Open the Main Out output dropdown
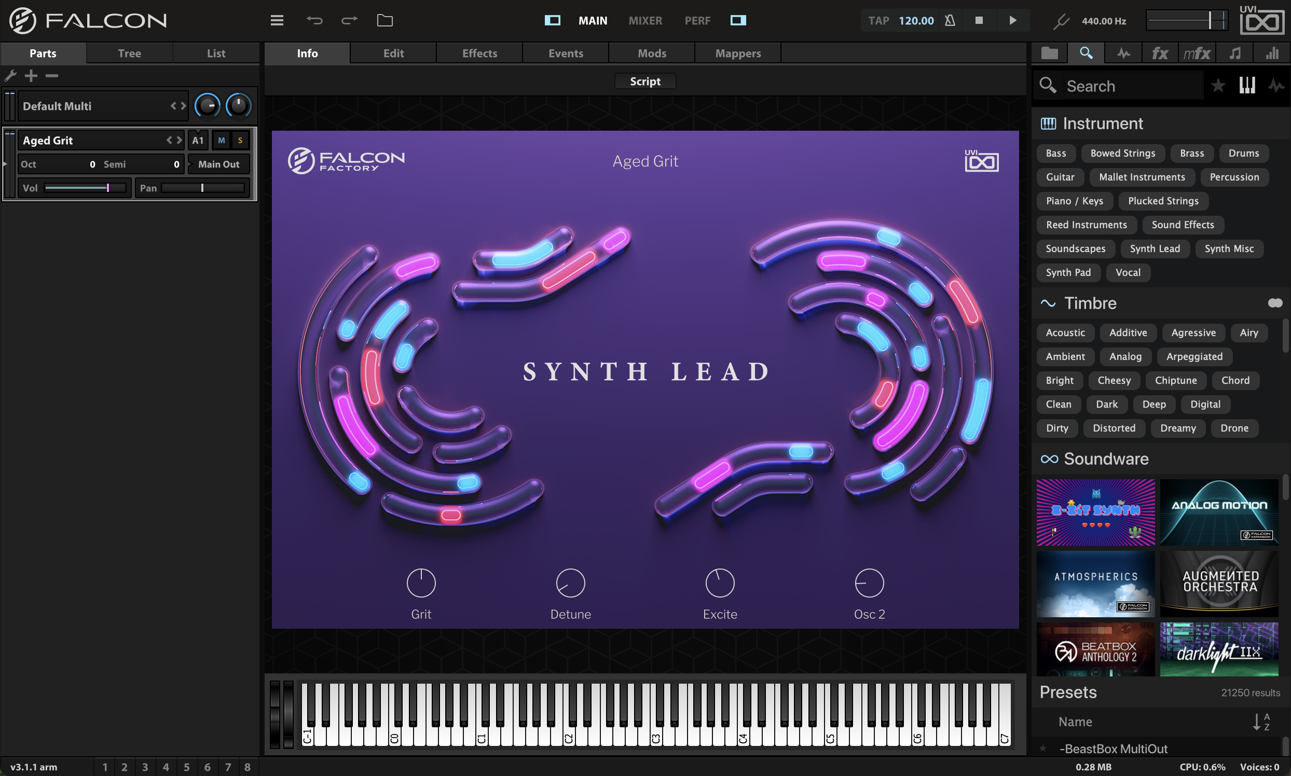Image resolution: width=1291 pixels, height=776 pixels. [218, 164]
